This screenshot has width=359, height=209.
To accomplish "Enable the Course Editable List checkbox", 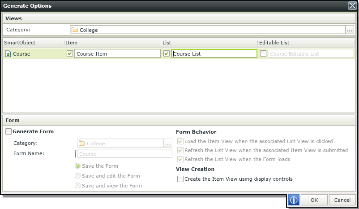I will [x=263, y=53].
